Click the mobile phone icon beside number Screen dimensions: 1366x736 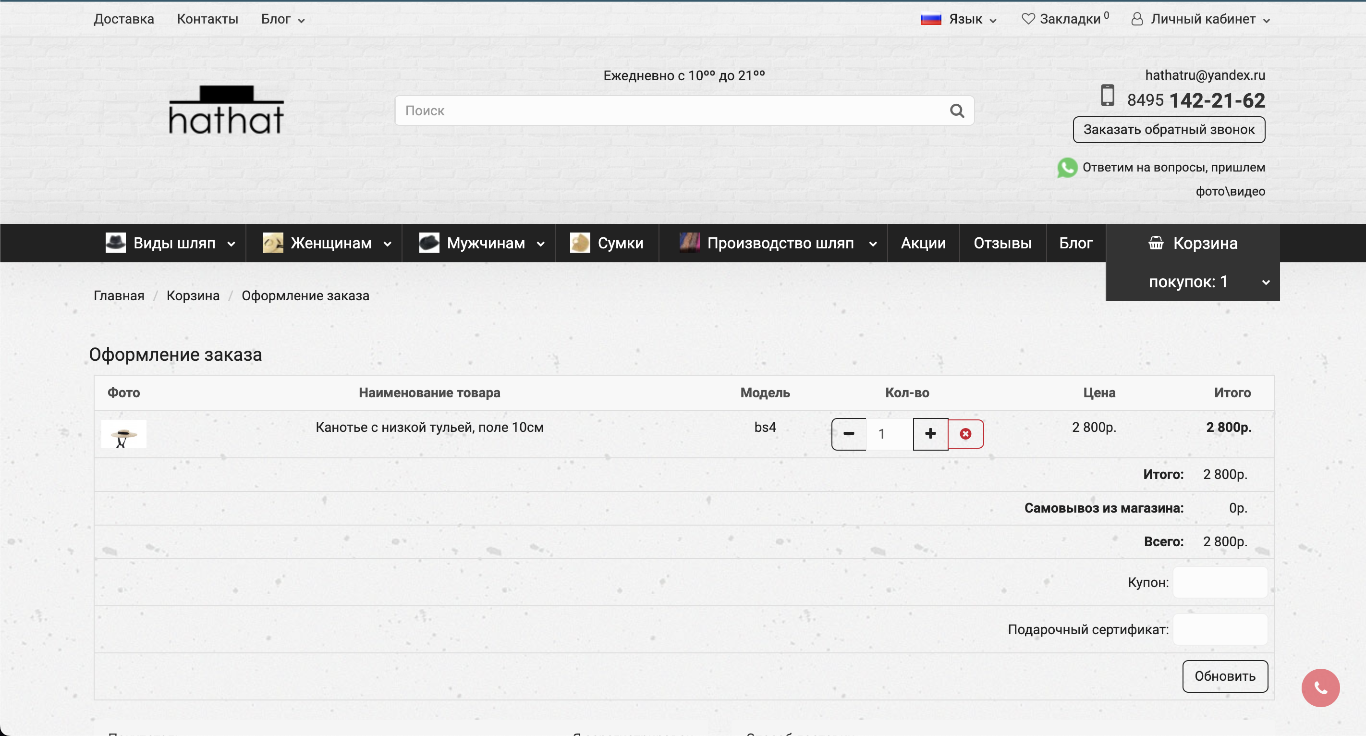coord(1107,96)
